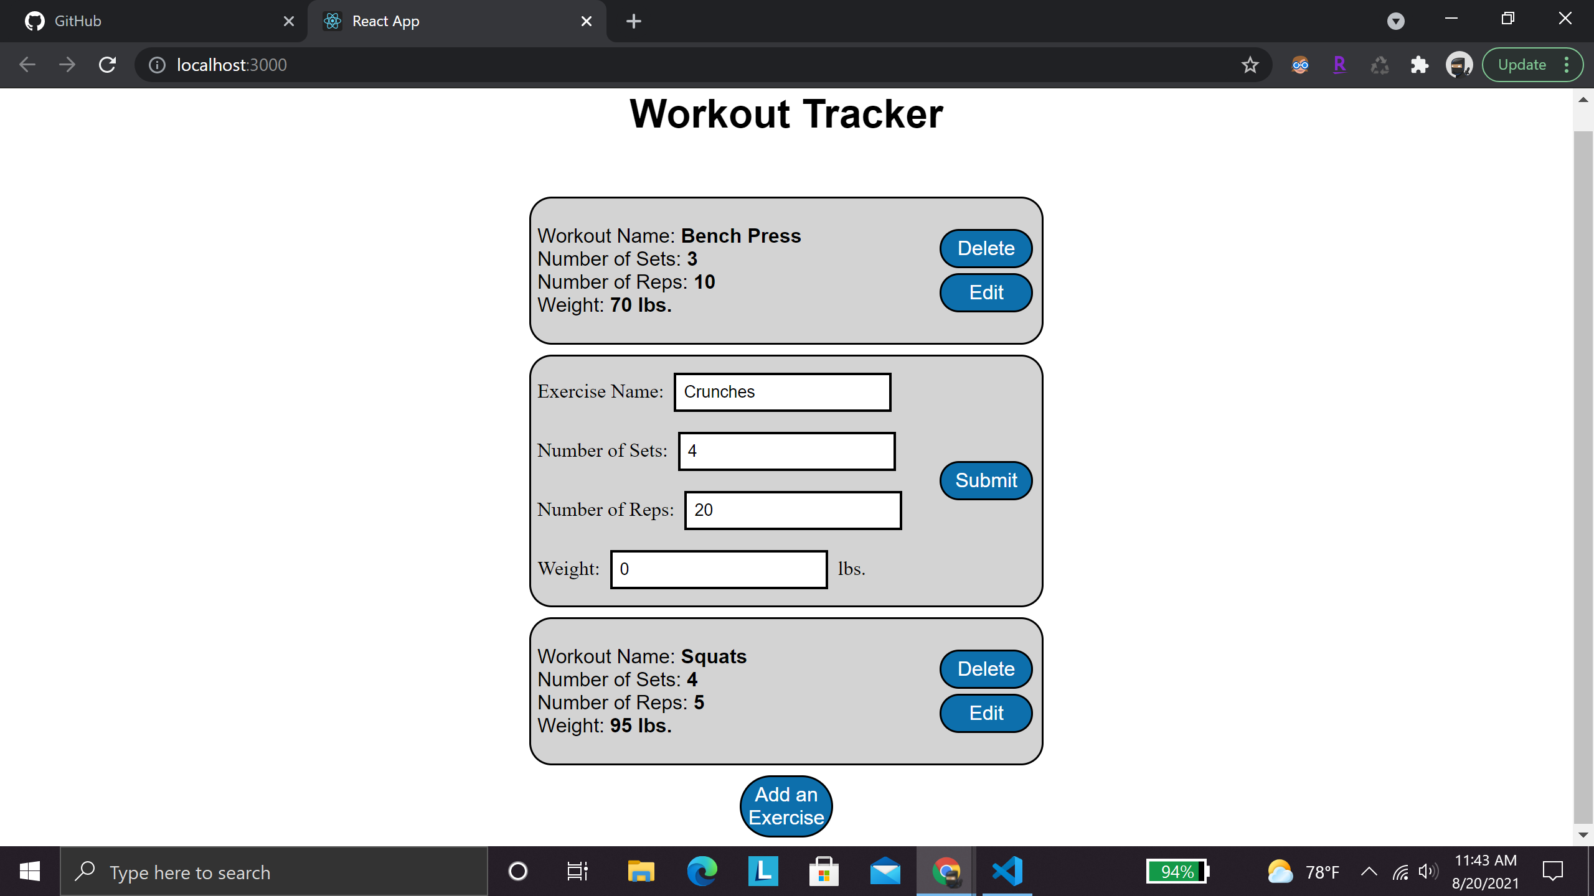
Task: Open Microsoft Edge from taskbar
Action: point(702,871)
